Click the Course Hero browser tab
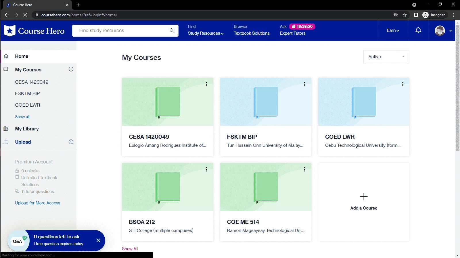This screenshot has height=258, width=460. pyautogui.click(x=38, y=5)
